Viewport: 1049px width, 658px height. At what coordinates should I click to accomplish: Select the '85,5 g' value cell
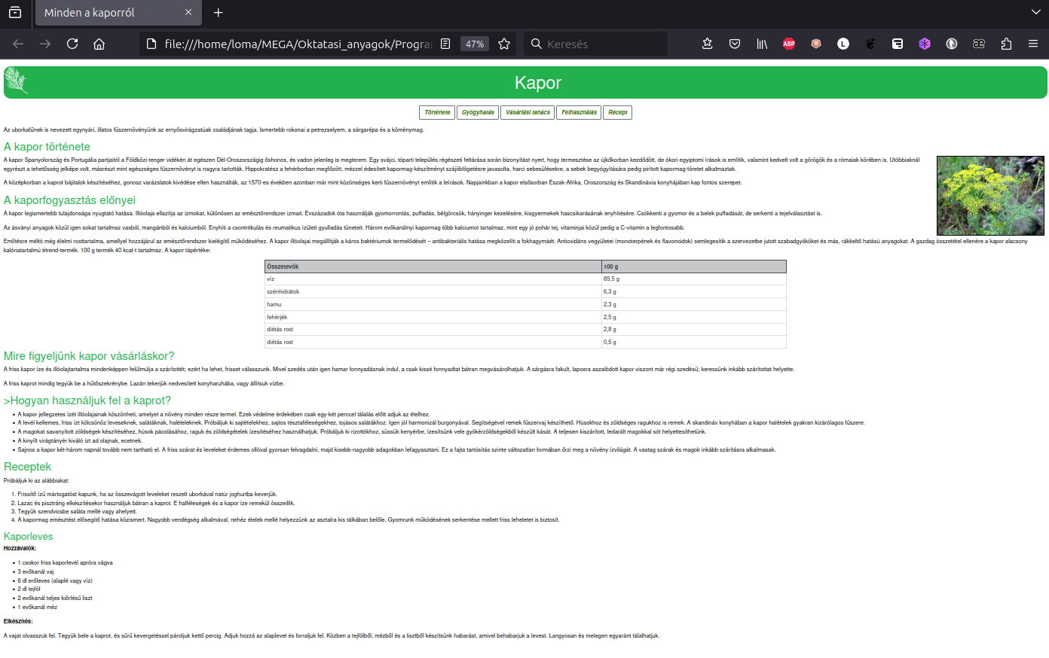point(694,279)
